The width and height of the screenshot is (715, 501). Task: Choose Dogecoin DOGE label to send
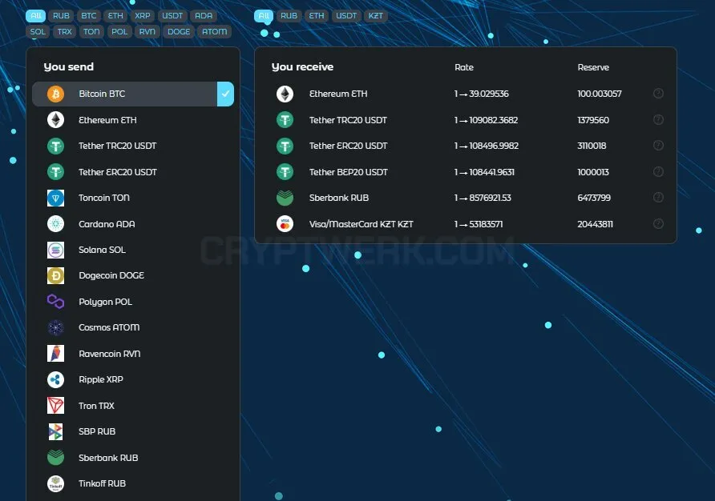click(x=111, y=275)
